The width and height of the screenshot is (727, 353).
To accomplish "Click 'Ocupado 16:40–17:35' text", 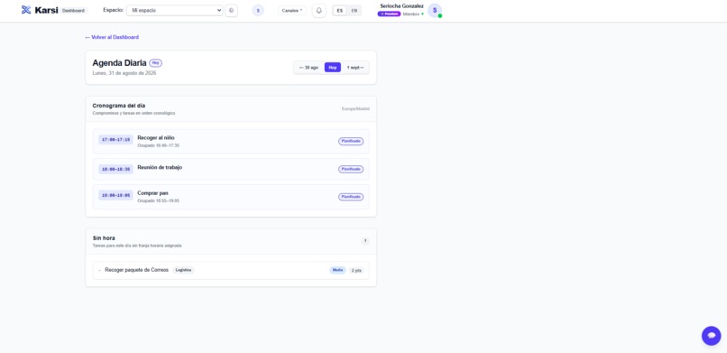I will tap(158, 145).
